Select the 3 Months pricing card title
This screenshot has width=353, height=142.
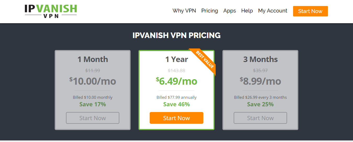click(x=260, y=59)
